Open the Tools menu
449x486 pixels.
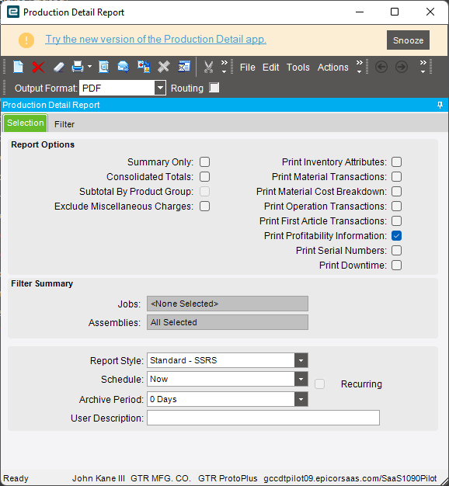click(x=298, y=68)
